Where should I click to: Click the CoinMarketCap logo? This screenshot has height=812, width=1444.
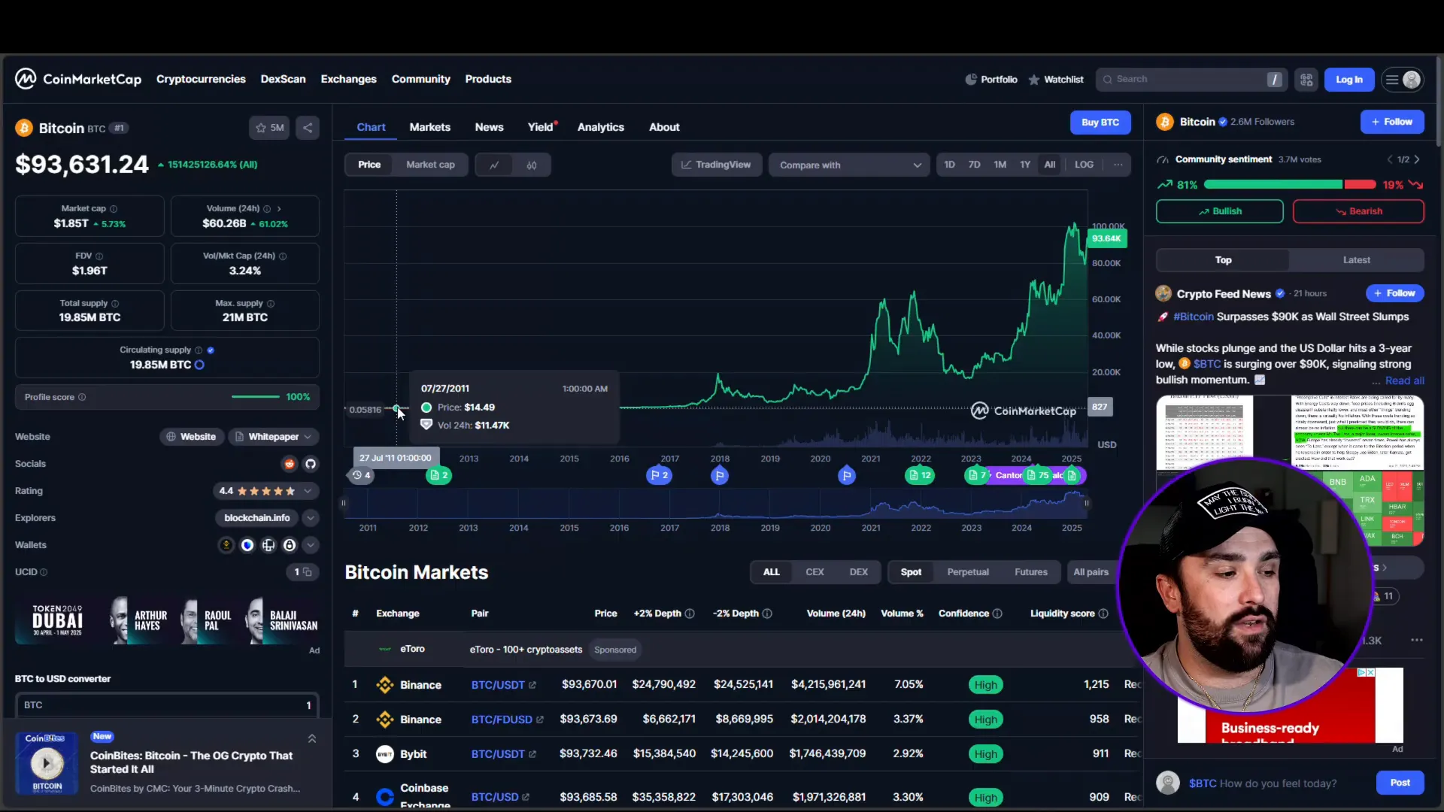(x=78, y=79)
